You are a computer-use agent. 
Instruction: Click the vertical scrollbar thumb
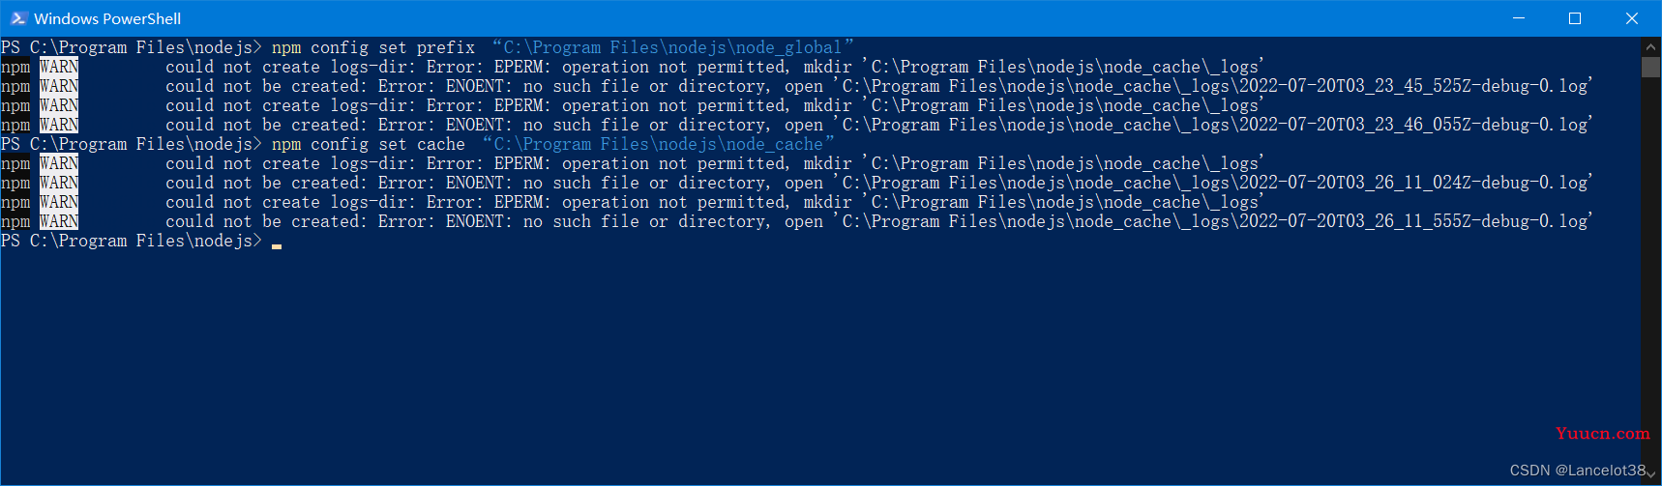[x=1650, y=67]
